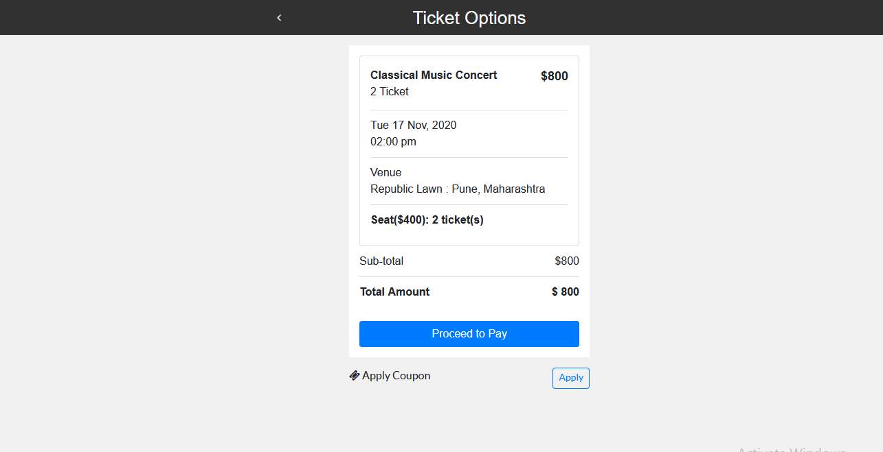This screenshot has height=452, width=883.
Task: Click the 2 Ticket count text
Action: pyautogui.click(x=390, y=92)
